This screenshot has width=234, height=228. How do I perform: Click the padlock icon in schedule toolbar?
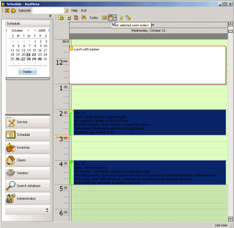pyautogui.click(x=128, y=18)
